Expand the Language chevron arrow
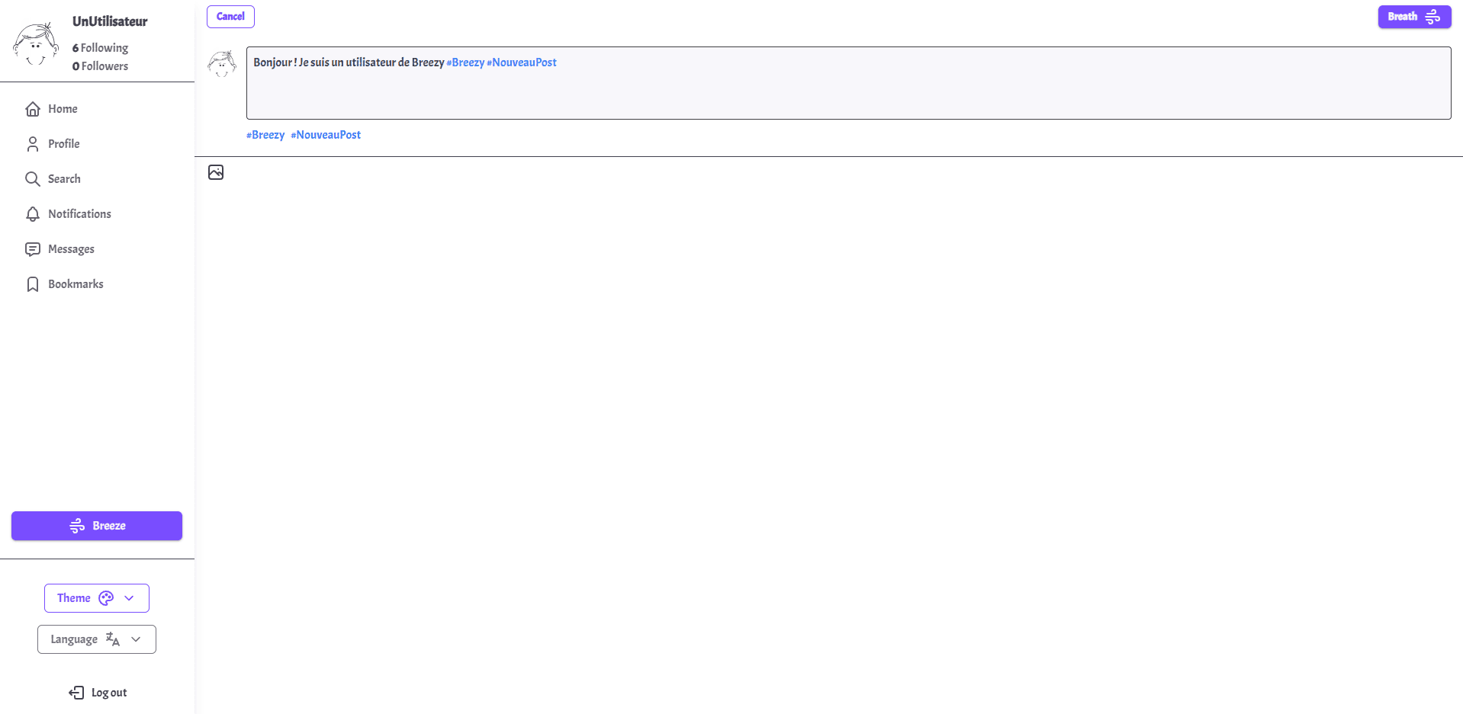Viewport: 1463px width, 714px height. tap(136, 639)
